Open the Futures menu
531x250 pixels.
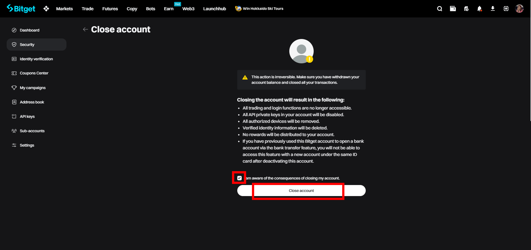[x=110, y=9]
